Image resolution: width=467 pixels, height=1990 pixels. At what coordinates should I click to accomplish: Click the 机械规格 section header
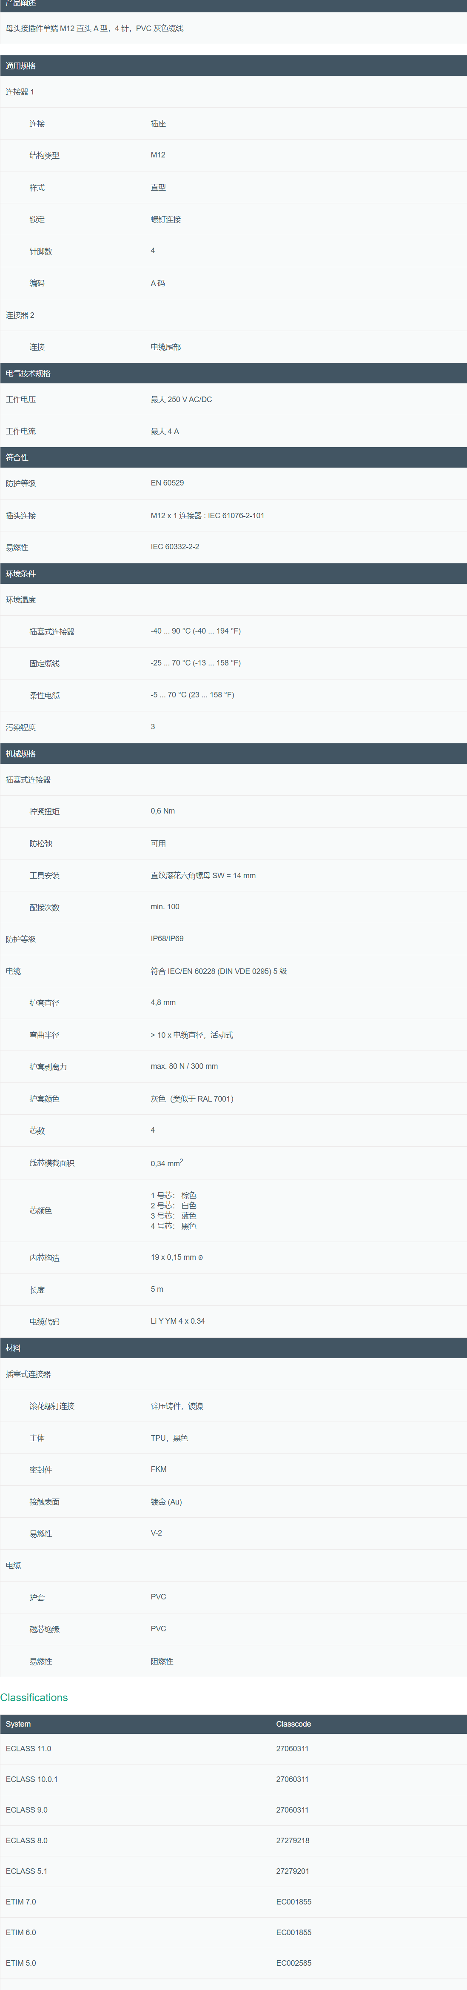21,753
